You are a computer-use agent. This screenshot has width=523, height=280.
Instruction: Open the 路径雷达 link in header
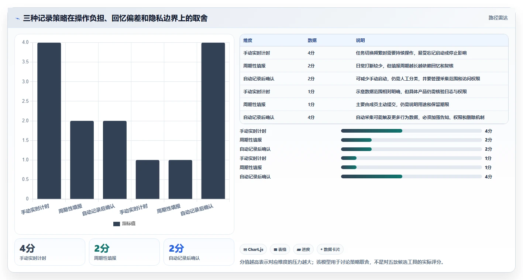498,18
